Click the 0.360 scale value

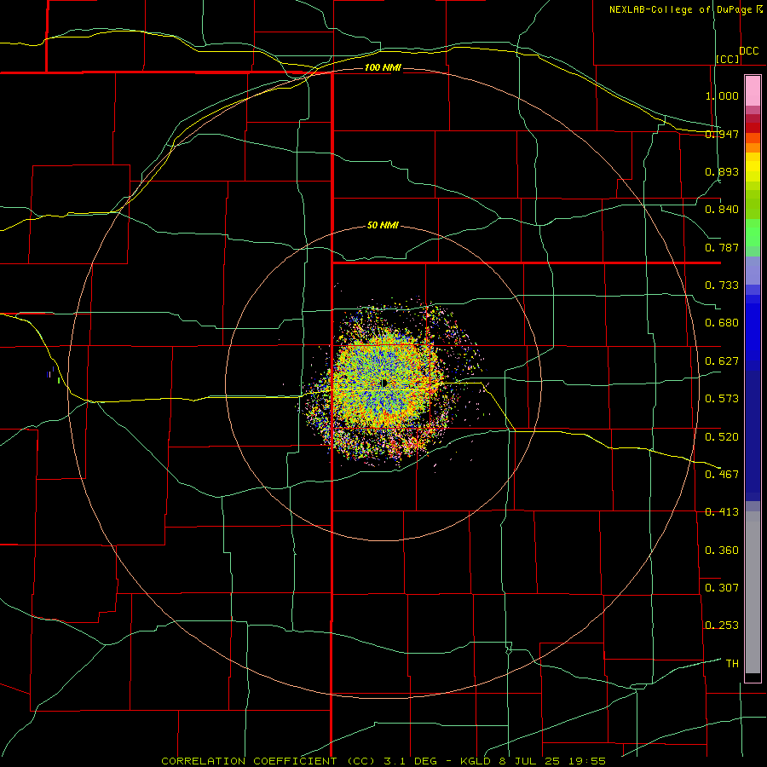722,551
